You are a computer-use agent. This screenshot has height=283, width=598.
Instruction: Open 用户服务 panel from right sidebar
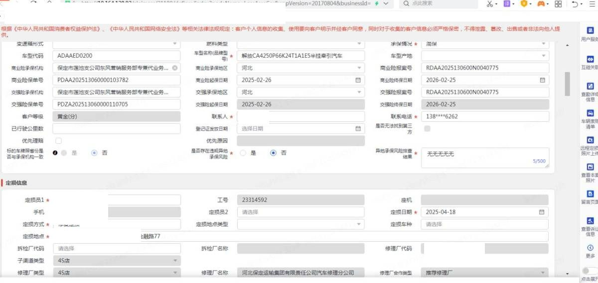(591, 30)
